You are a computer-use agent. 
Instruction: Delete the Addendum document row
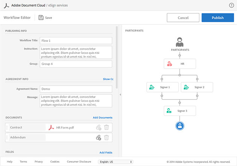pyautogui.click(x=106, y=137)
